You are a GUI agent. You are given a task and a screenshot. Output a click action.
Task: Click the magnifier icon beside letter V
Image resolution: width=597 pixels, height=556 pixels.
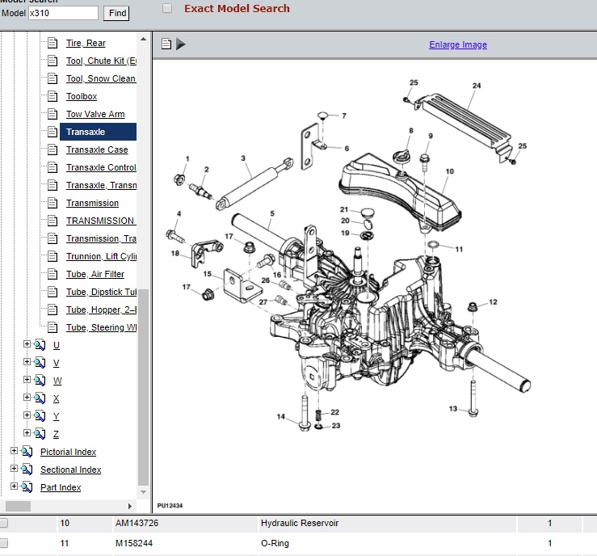click(x=40, y=363)
